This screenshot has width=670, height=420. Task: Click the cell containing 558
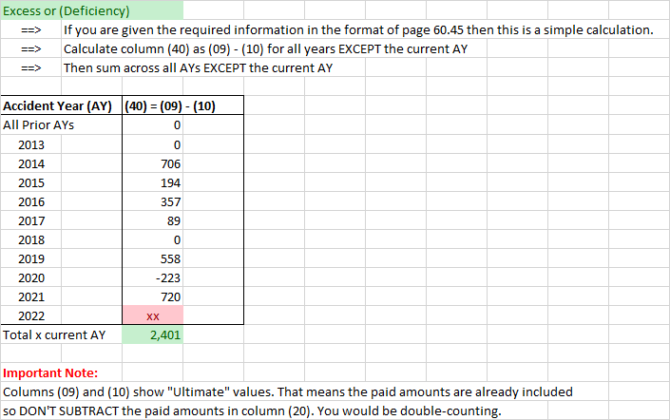pos(169,258)
